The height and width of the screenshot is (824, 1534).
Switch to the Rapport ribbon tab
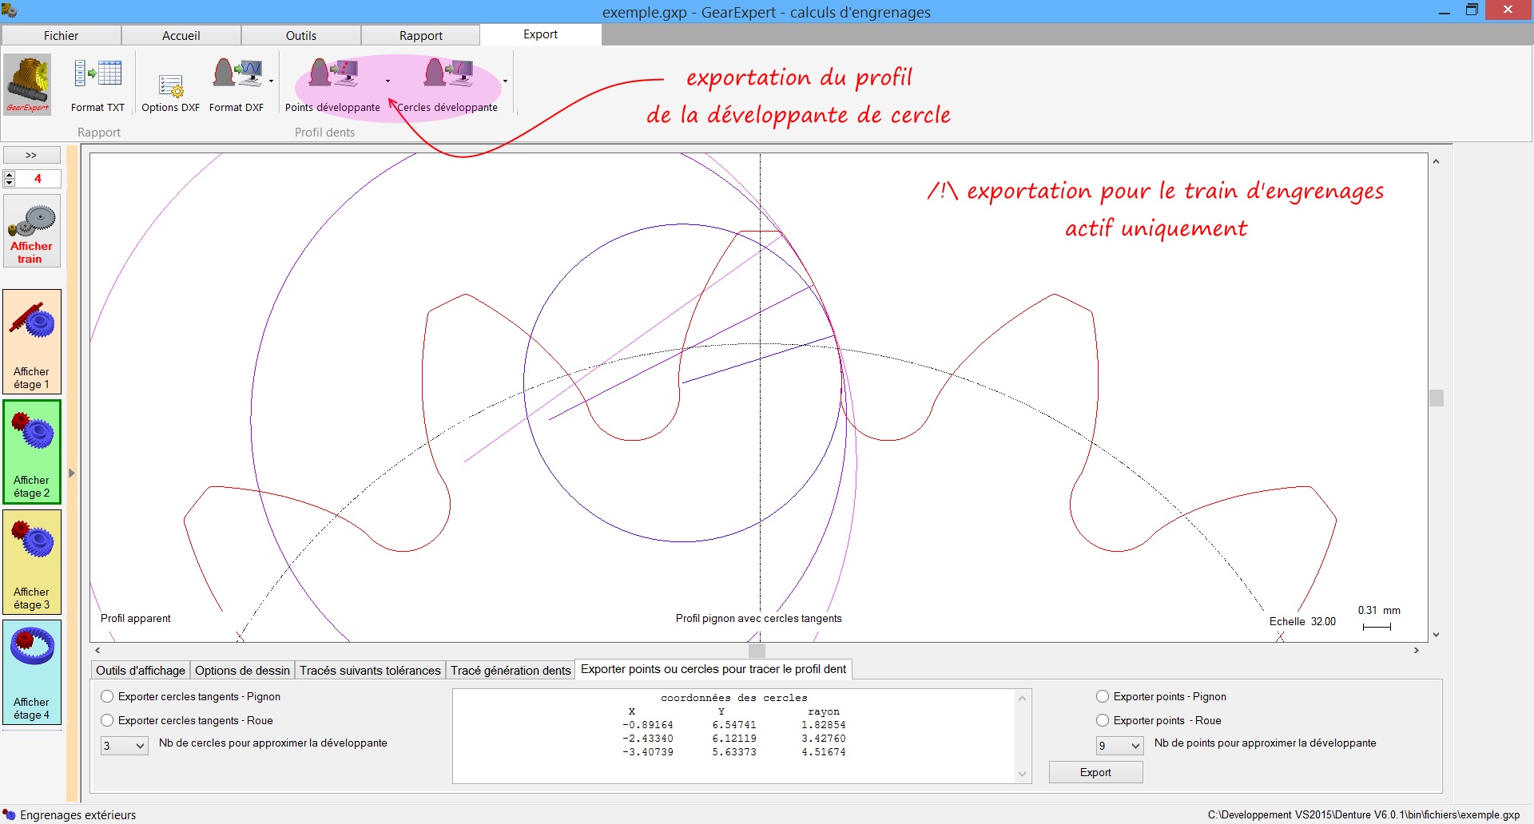click(421, 35)
